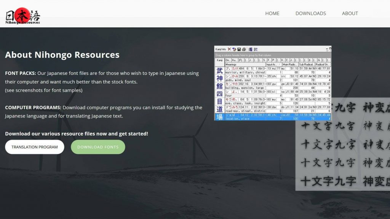Click the print icon in the Kanji Info window
This screenshot has height=219, width=390.
click(244, 49)
